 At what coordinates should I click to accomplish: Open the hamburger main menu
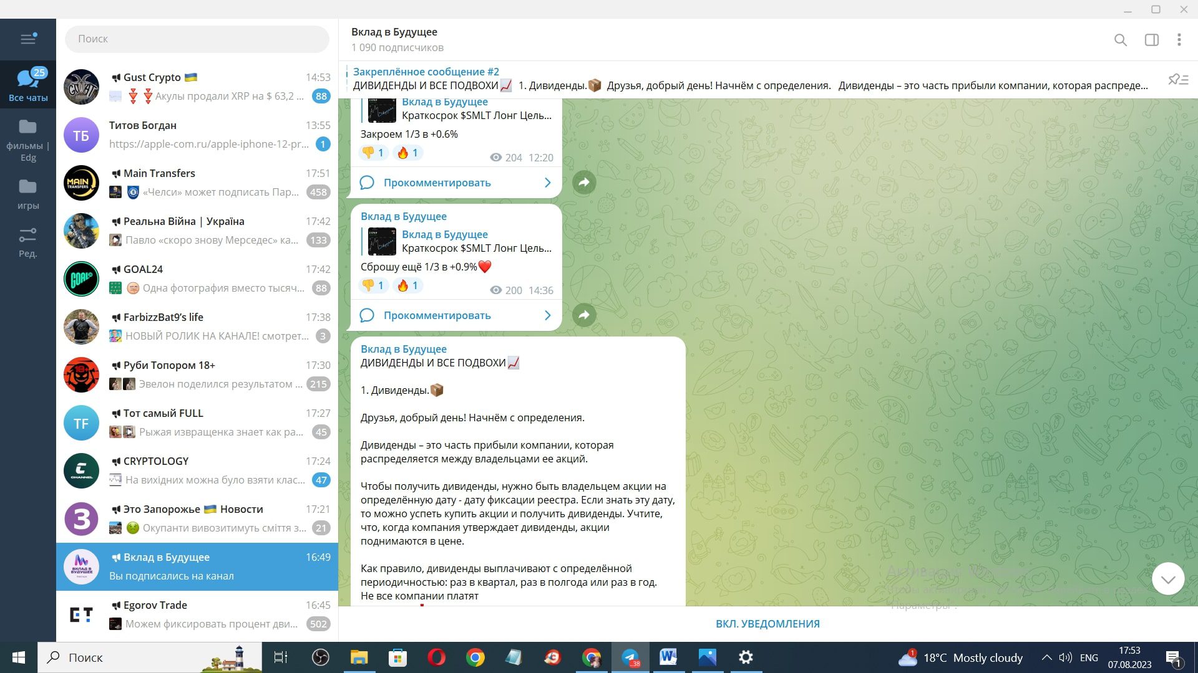coord(28,39)
